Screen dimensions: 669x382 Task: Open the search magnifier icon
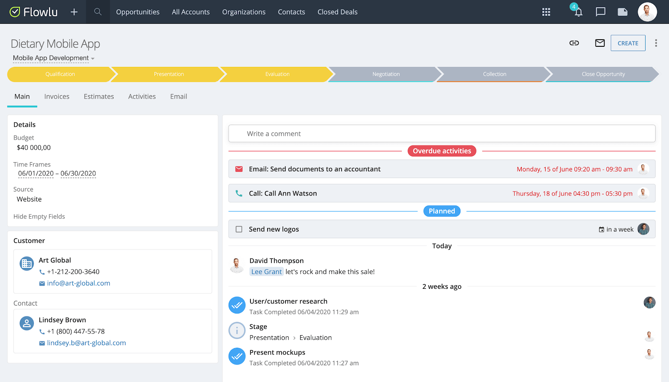point(98,12)
